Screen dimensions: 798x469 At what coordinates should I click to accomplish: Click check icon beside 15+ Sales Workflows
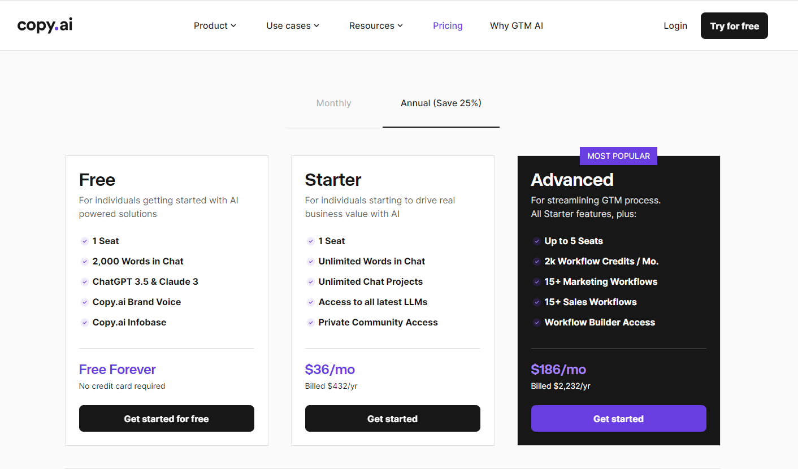536,302
